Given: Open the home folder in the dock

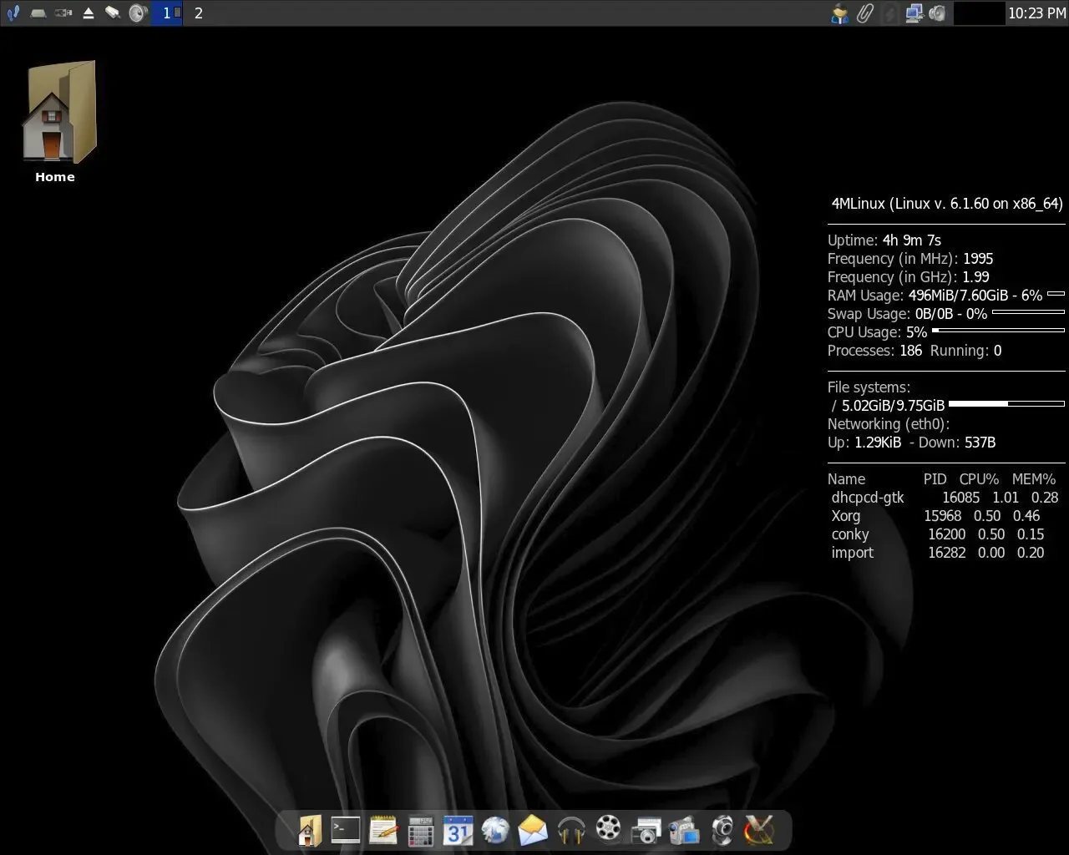Looking at the screenshot, I should 310,830.
